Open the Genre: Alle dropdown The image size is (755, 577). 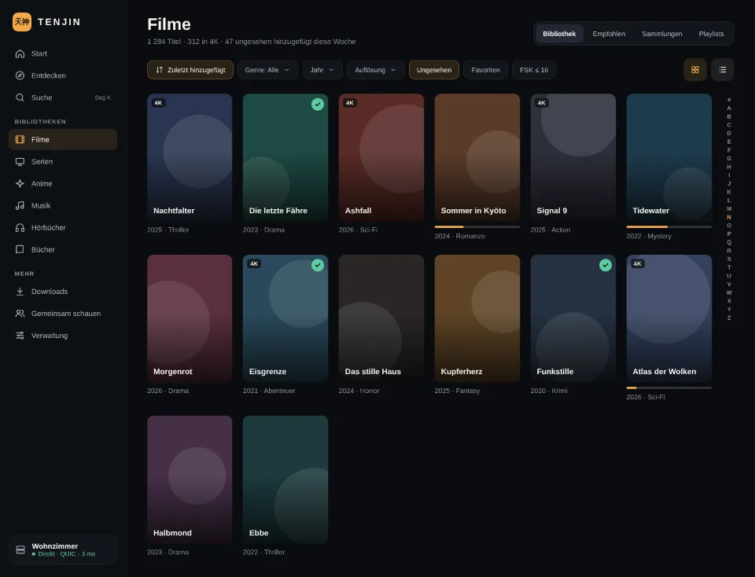tap(267, 70)
